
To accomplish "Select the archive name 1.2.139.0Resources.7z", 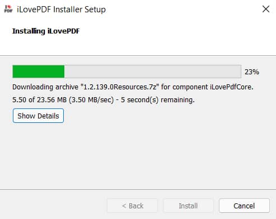I will click(x=120, y=87).
